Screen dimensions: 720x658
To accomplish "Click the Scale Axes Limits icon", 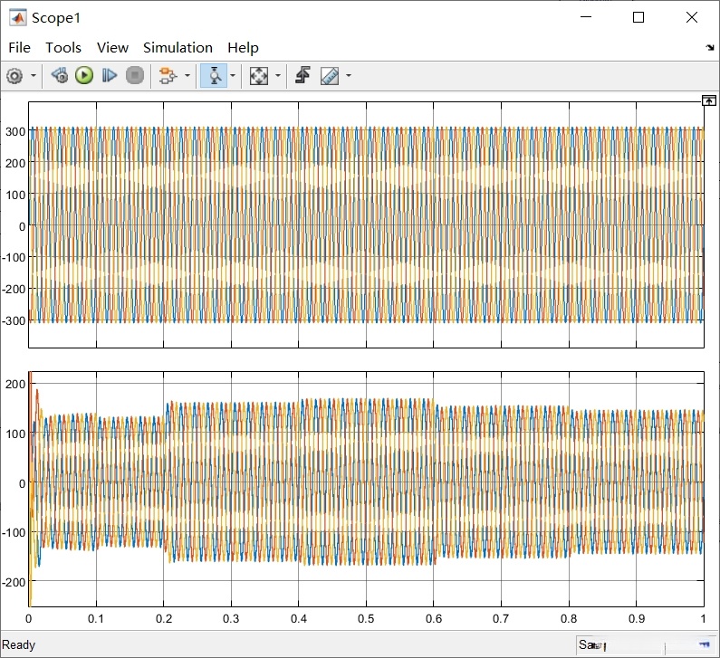I will [x=259, y=76].
